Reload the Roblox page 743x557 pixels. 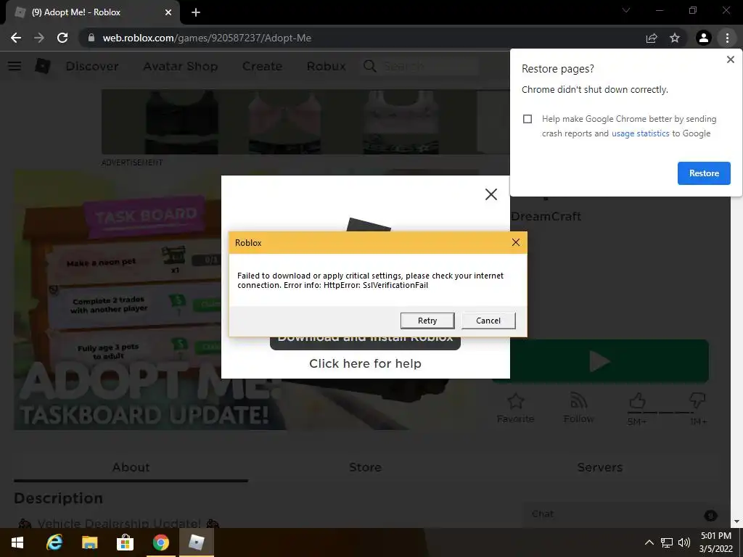click(x=62, y=38)
